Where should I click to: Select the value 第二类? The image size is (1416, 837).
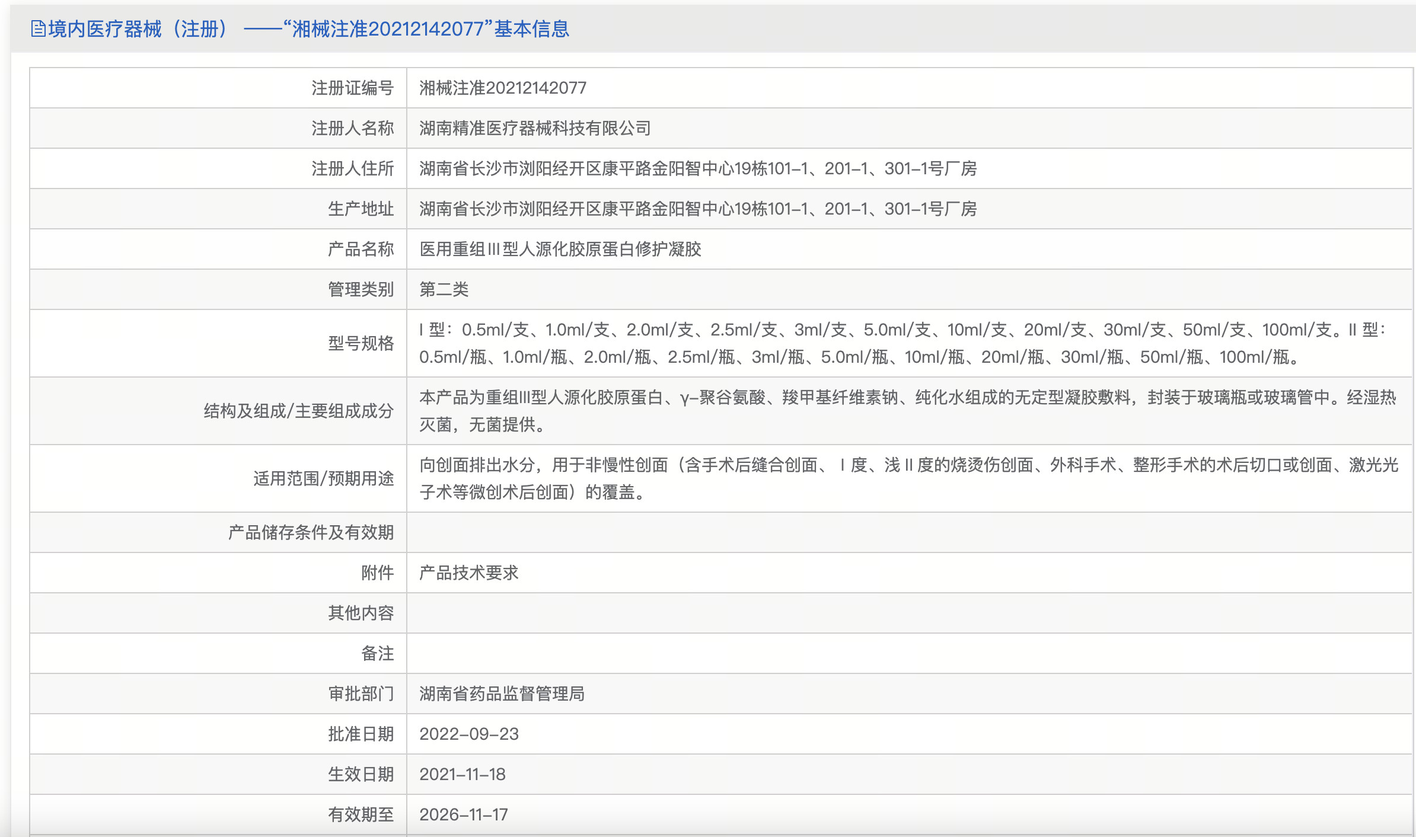(444, 289)
